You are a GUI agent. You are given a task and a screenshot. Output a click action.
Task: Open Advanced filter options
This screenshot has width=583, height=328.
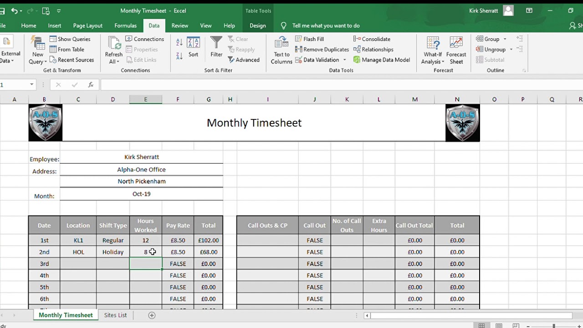point(244,60)
